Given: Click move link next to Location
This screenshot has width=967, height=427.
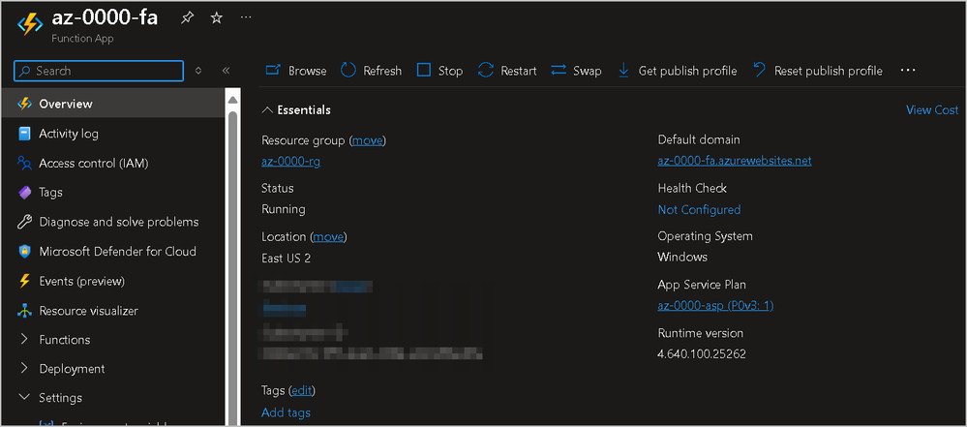Looking at the screenshot, I should (329, 237).
